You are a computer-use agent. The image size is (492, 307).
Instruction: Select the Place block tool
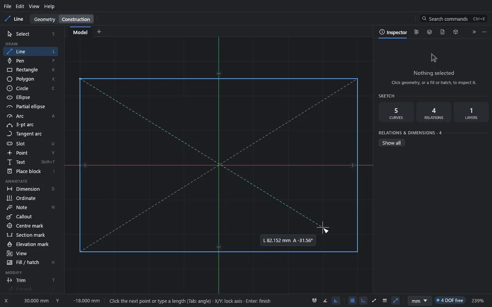coord(31,171)
